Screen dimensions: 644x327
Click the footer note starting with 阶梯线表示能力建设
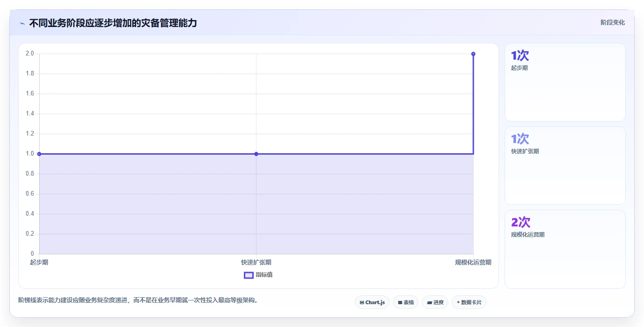click(138, 300)
